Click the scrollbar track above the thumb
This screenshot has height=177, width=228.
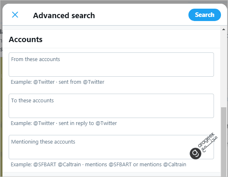pos(223,69)
